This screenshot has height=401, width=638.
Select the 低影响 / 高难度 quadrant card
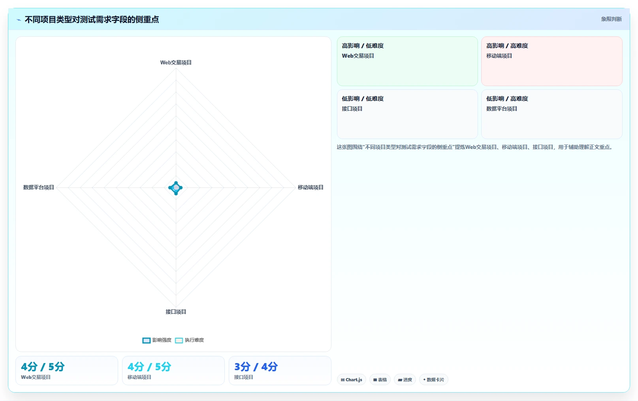tap(552, 114)
